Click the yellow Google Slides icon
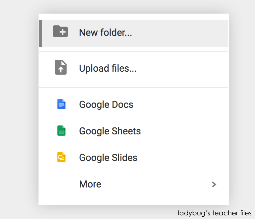This screenshot has width=255, height=219. (x=61, y=157)
